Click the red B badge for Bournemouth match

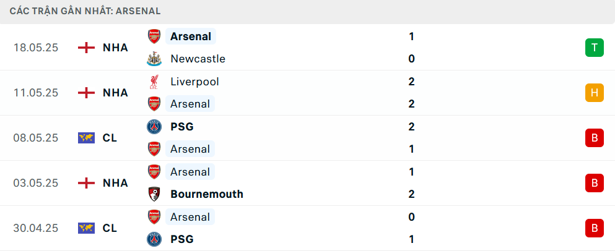click(x=594, y=183)
